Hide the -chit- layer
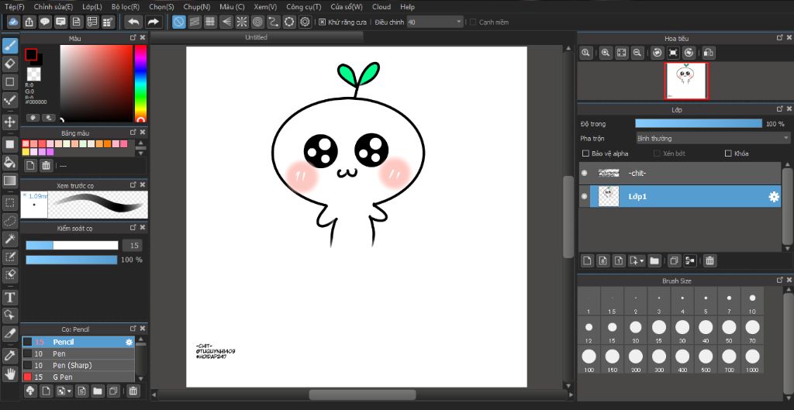794x410 pixels. (x=585, y=174)
